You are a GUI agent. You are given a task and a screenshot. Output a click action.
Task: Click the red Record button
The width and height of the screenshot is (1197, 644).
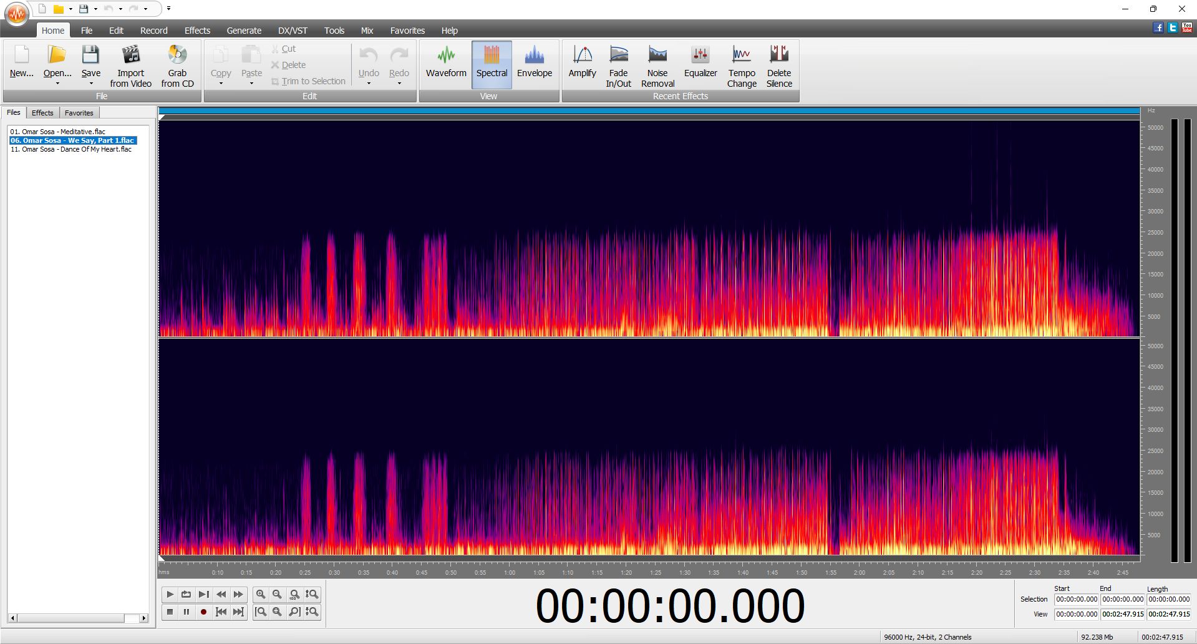[x=203, y=612]
